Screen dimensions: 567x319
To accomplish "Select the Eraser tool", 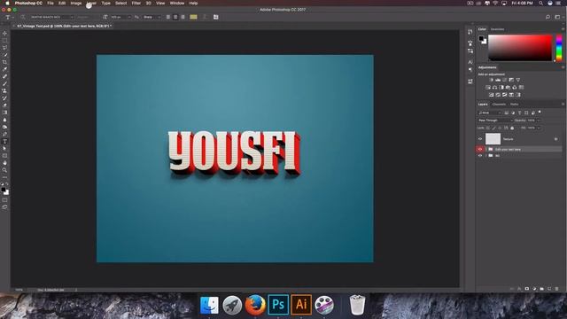I will (4, 105).
